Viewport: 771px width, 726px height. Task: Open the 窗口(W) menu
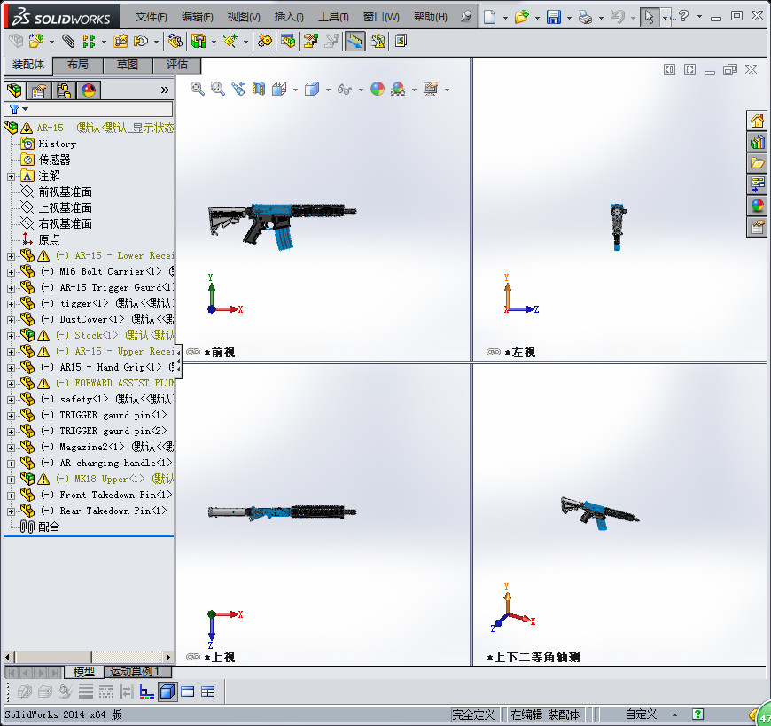(x=381, y=17)
